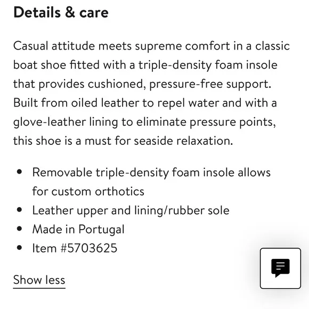The height and width of the screenshot is (309, 309).
Task: Click the word 'Portugal' in the list
Action: (101, 229)
